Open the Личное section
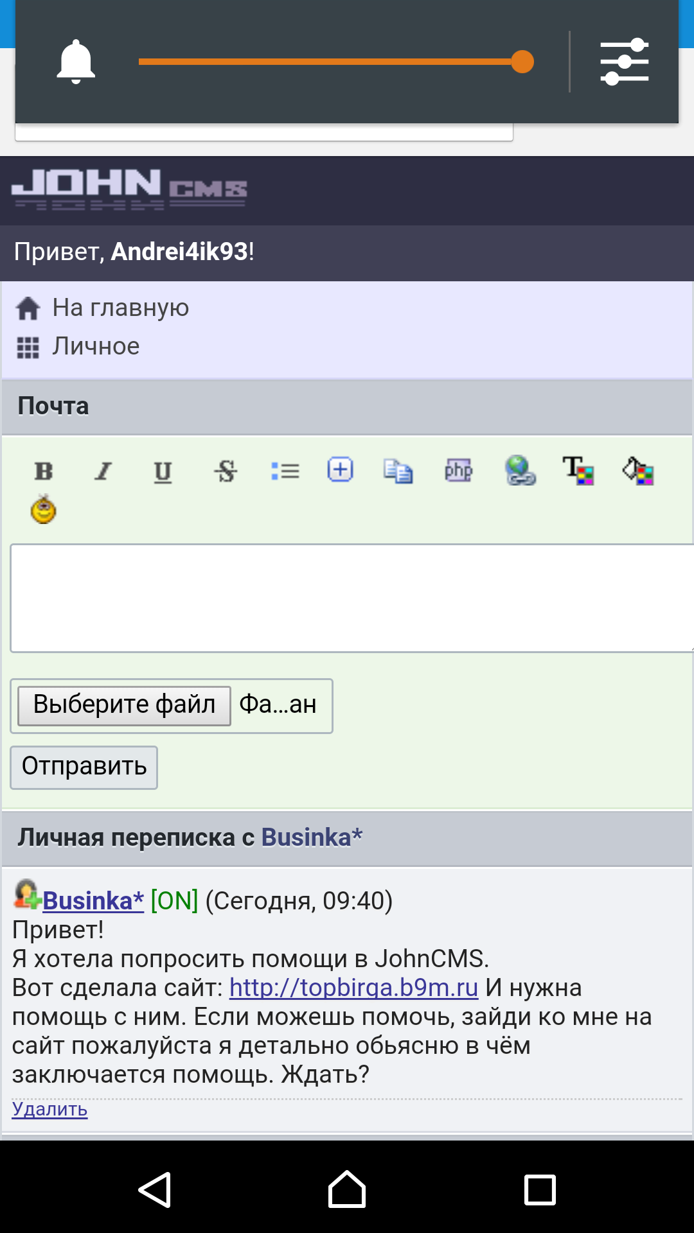The image size is (694, 1233). 96,346
